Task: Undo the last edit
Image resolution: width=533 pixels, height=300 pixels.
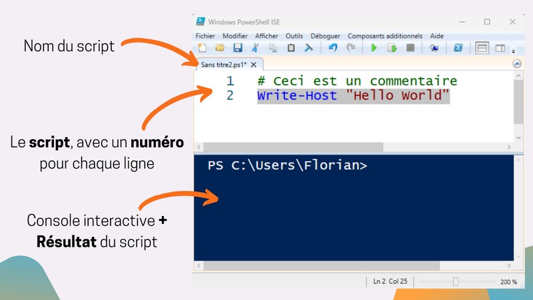Action: [332, 48]
